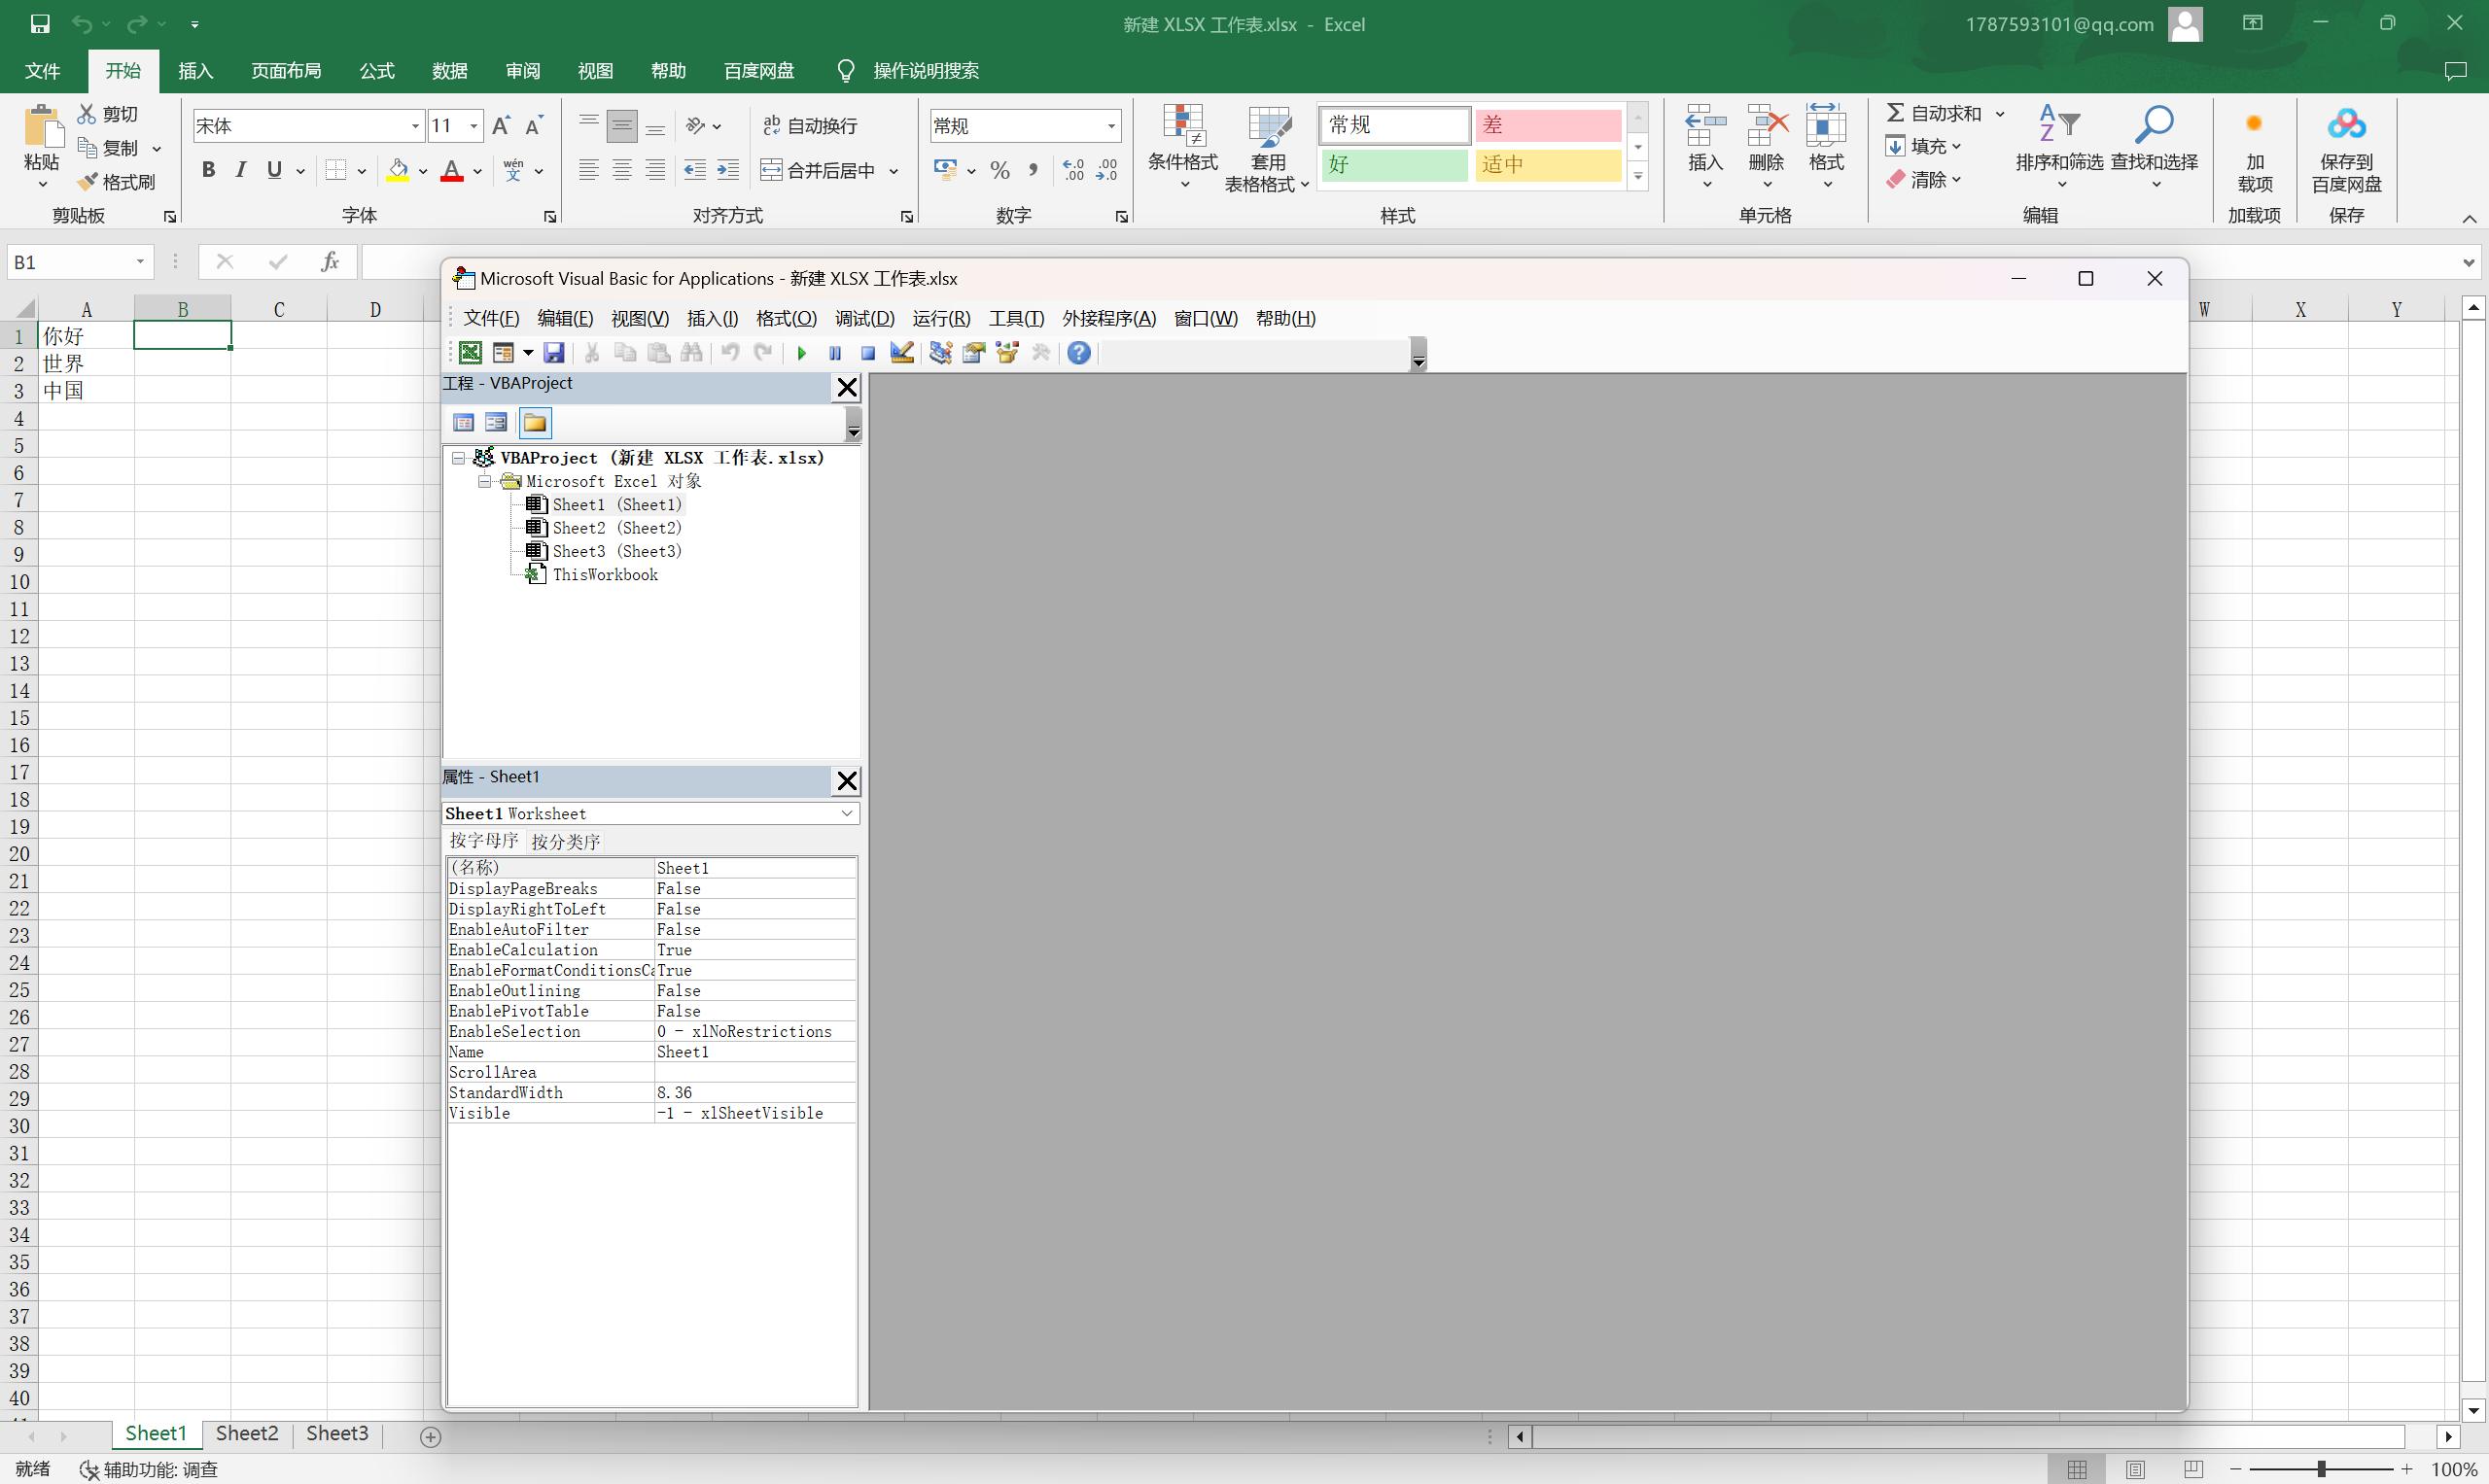Viewport: 2489px width, 1484px height.
Task: Click the Reset (stop) icon in VBA toolbar
Action: [868, 353]
